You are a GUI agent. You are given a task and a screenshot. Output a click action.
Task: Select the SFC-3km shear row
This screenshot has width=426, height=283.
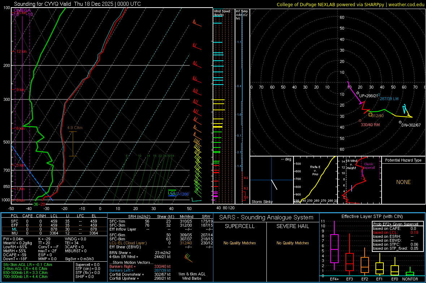click(161, 225)
